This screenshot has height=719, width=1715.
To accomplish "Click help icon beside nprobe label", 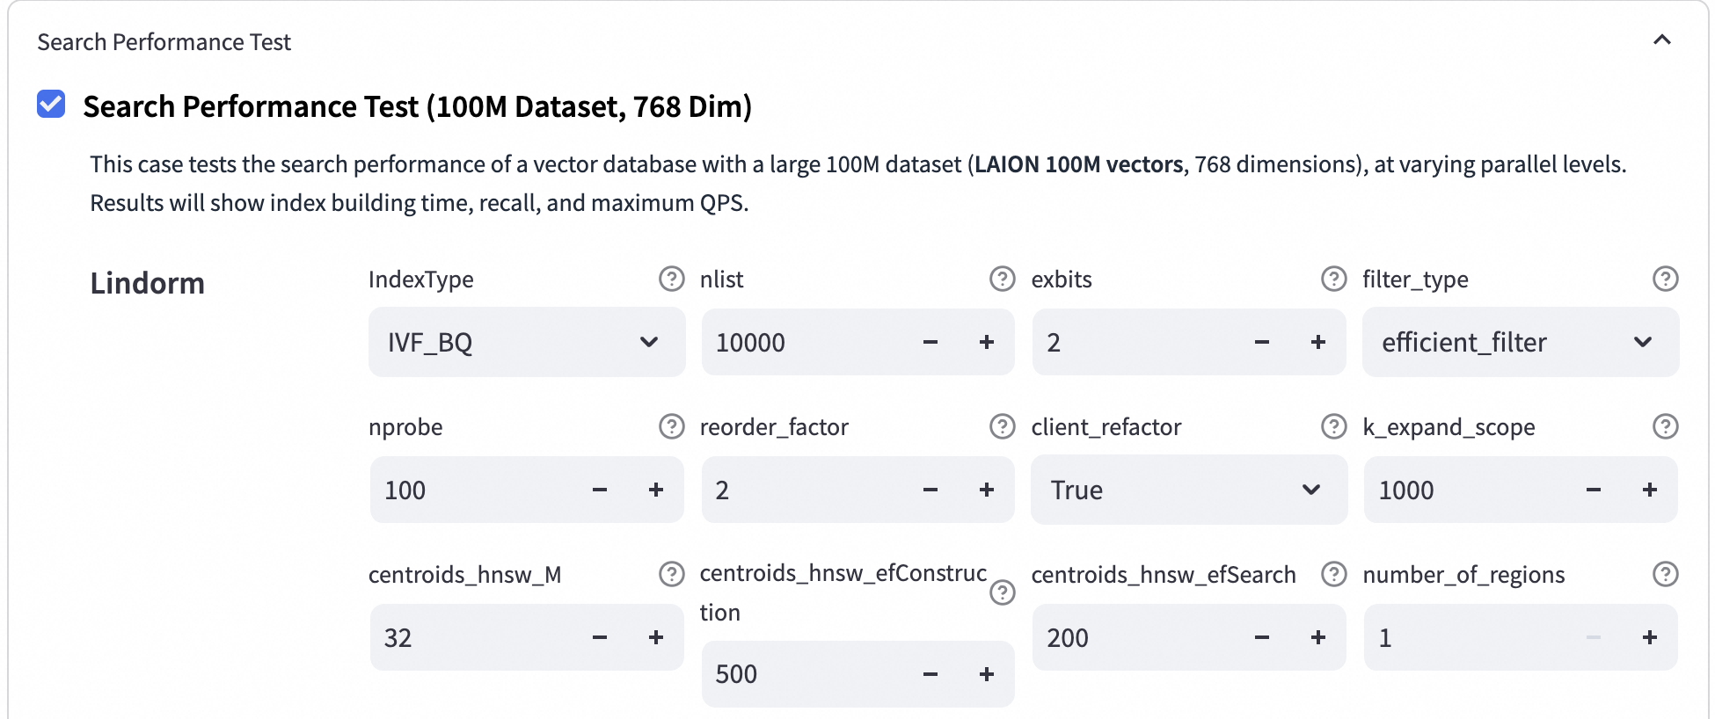I will [671, 426].
